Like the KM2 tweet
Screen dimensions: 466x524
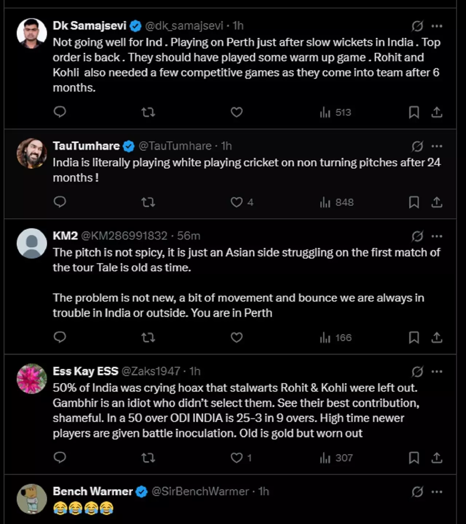coord(237,338)
